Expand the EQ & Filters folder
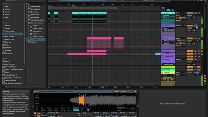The image size is (208, 117). click(x=27, y=15)
